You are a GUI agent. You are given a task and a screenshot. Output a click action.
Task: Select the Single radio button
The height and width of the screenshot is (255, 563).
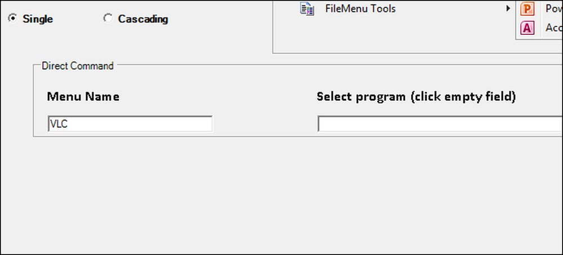click(x=12, y=19)
